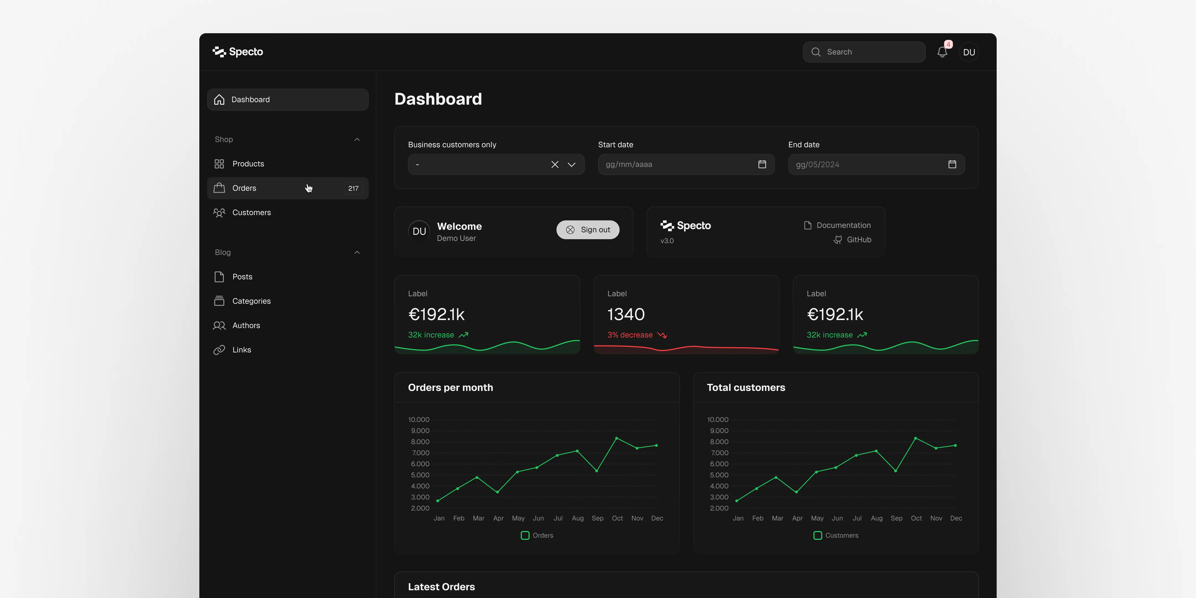Screen dimensions: 1196x598
Task: Open Links page via chain icon
Action: tap(219, 350)
